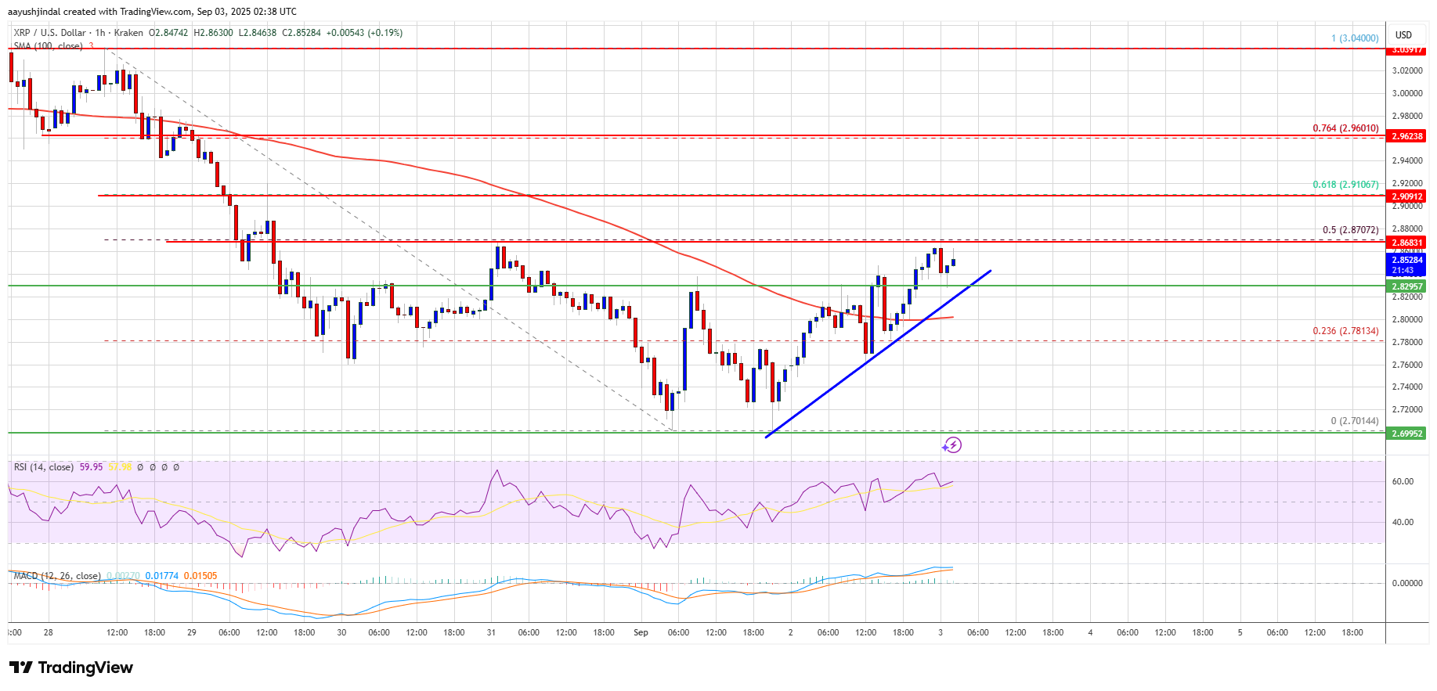This screenshot has width=1437, height=691.
Task: Click the red 2.96238 price axis label
Action: pyautogui.click(x=1406, y=136)
